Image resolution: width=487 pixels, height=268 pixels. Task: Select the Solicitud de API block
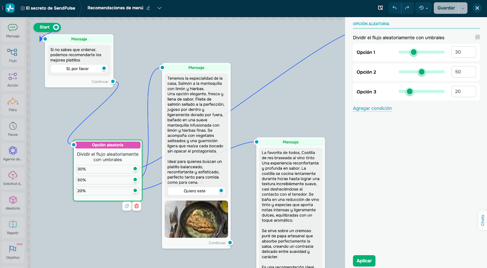(x=13, y=178)
